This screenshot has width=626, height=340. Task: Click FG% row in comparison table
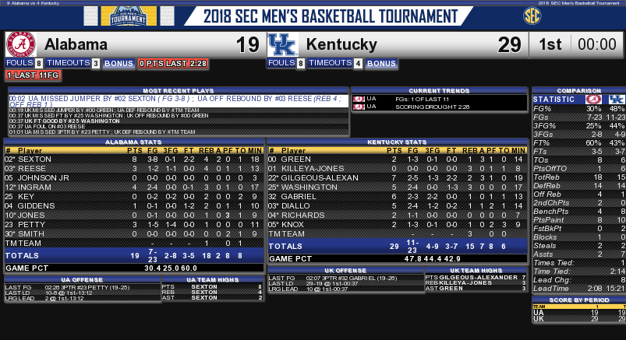click(x=579, y=108)
